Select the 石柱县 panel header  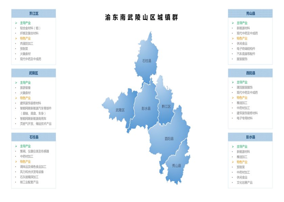(34, 137)
